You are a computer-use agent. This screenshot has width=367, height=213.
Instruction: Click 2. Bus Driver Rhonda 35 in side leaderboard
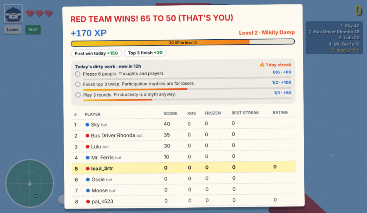point(334,32)
